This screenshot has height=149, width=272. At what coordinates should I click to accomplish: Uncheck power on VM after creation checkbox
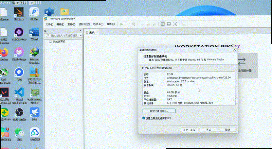click(x=144, y=118)
